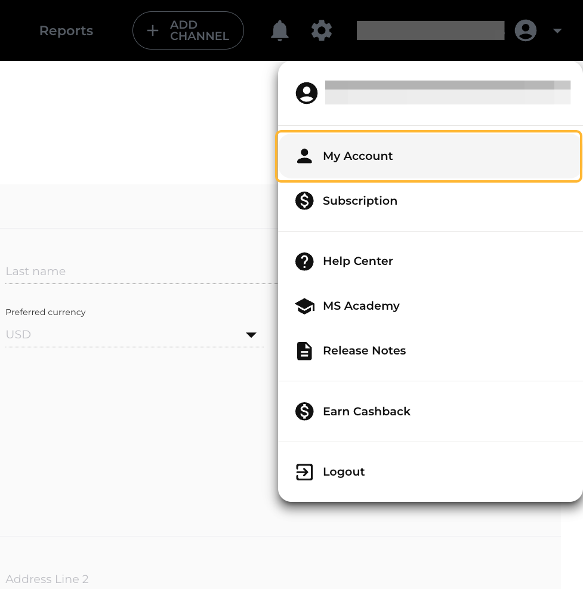Click the user avatar icon in header
Image resolution: width=583 pixels, height=589 pixels.
(525, 30)
